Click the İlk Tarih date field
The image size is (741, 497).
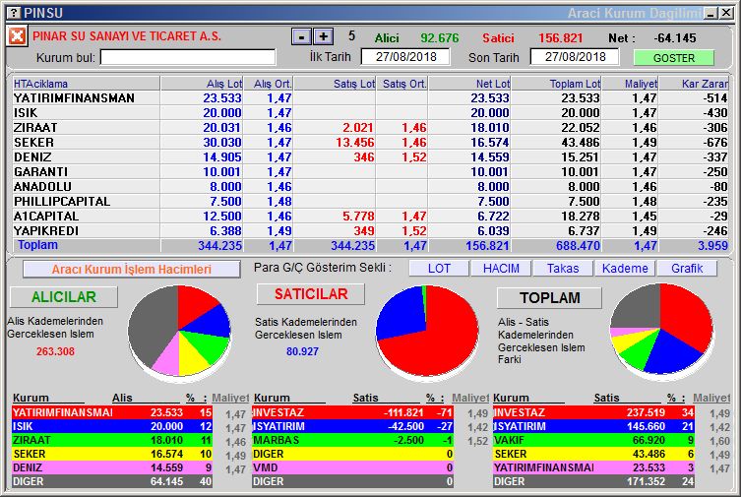click(x=406, y=57)
